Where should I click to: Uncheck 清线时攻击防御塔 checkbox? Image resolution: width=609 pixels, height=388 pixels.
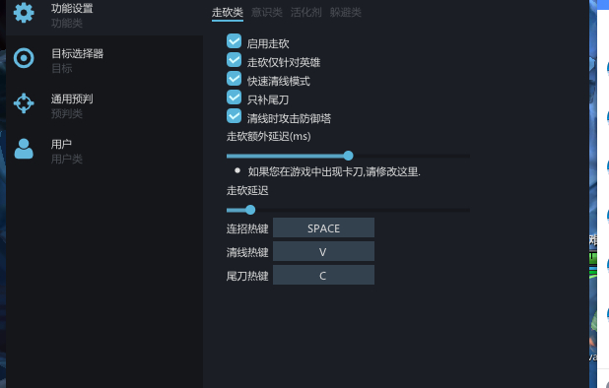(234, 115)
